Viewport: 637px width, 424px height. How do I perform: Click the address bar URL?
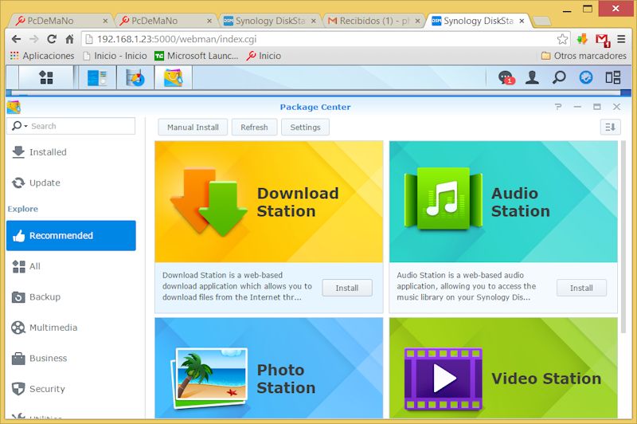[x=177, y=39]
